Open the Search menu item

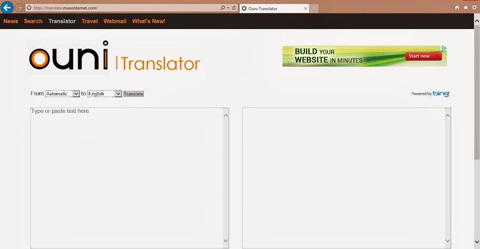(x=33, y=21)
